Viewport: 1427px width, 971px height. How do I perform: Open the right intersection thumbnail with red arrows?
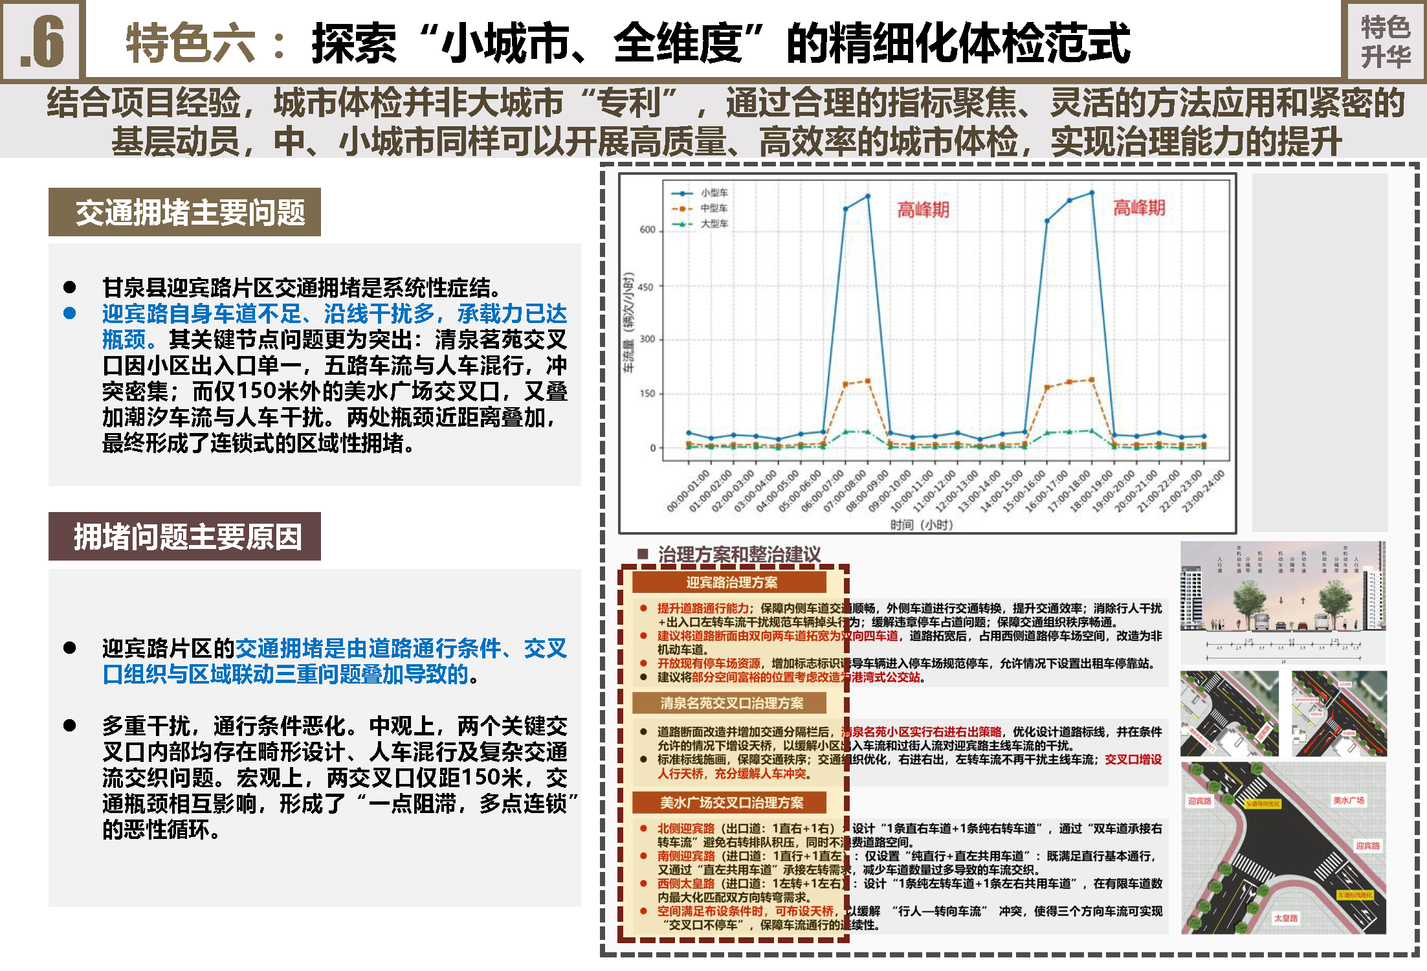click(x=1339, y=713)
